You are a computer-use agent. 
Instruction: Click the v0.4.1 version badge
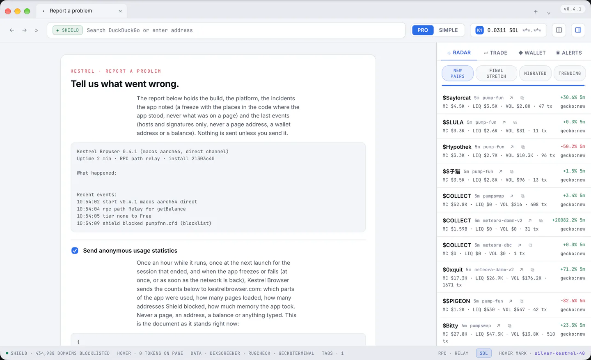pos(573,9)
